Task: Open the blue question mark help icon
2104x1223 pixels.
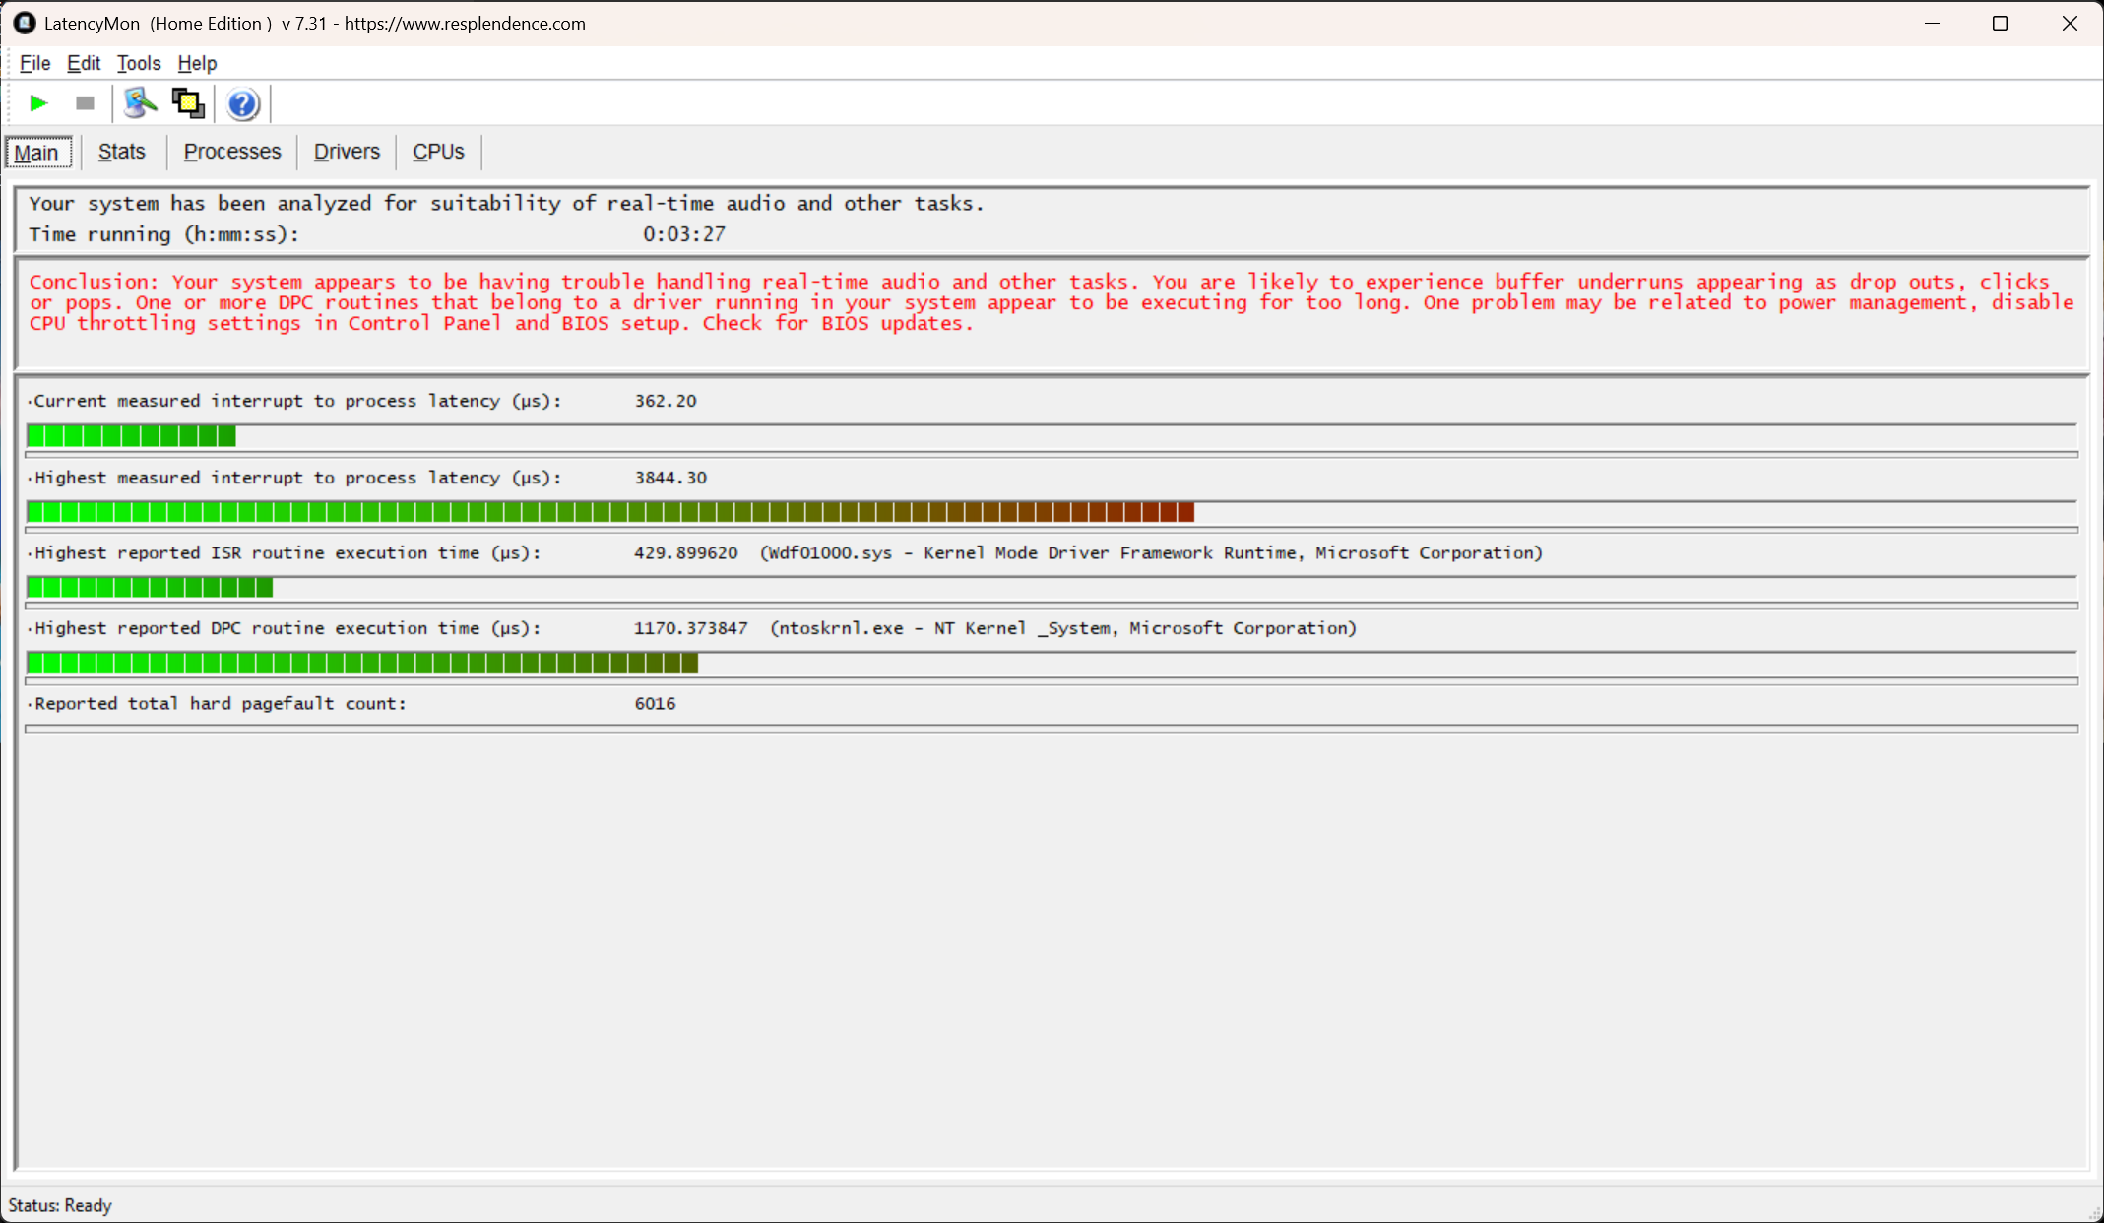Action: tap(242, 103)
